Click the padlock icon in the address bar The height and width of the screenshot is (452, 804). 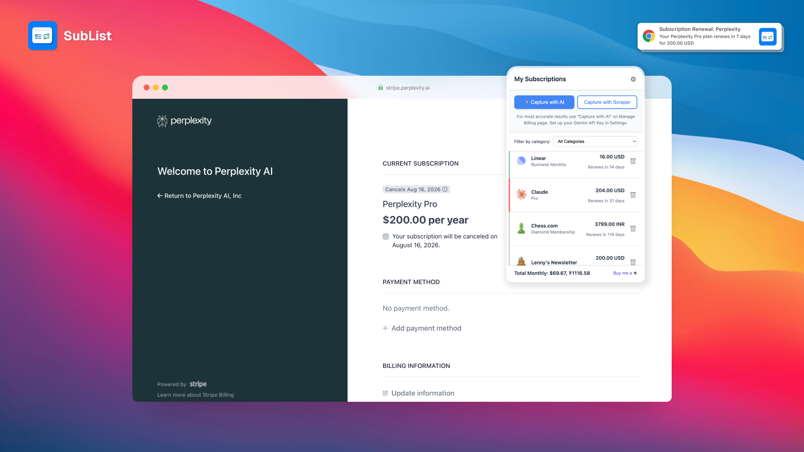tap(380, 87)
